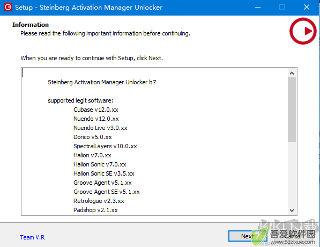This screenshot has width=320, height=247.
Task: Close the Setup window with the X
Action: 306,8
